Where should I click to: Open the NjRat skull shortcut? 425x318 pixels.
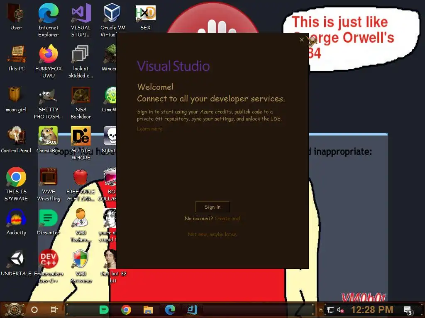pyautogui.click(x=110, y=140)
